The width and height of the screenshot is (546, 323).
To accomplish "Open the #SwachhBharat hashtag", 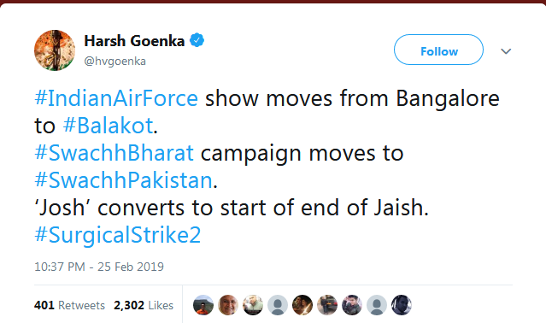I will coord(114,153).
